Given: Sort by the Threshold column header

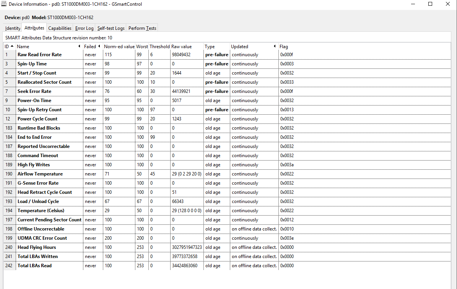Looking at the screenshot, I should (159, 47).
